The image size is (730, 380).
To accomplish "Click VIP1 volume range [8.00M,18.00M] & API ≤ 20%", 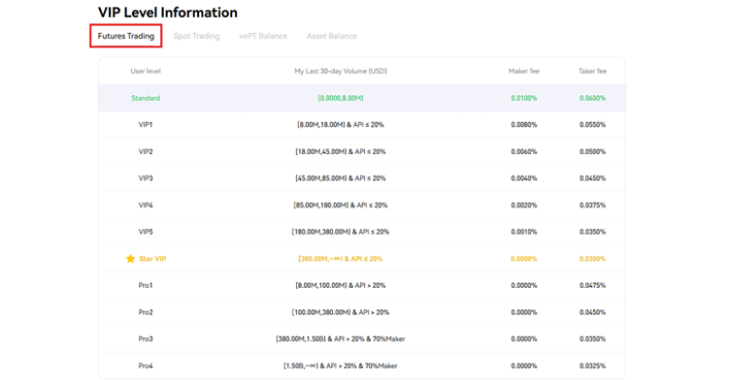I will point(341,125).
